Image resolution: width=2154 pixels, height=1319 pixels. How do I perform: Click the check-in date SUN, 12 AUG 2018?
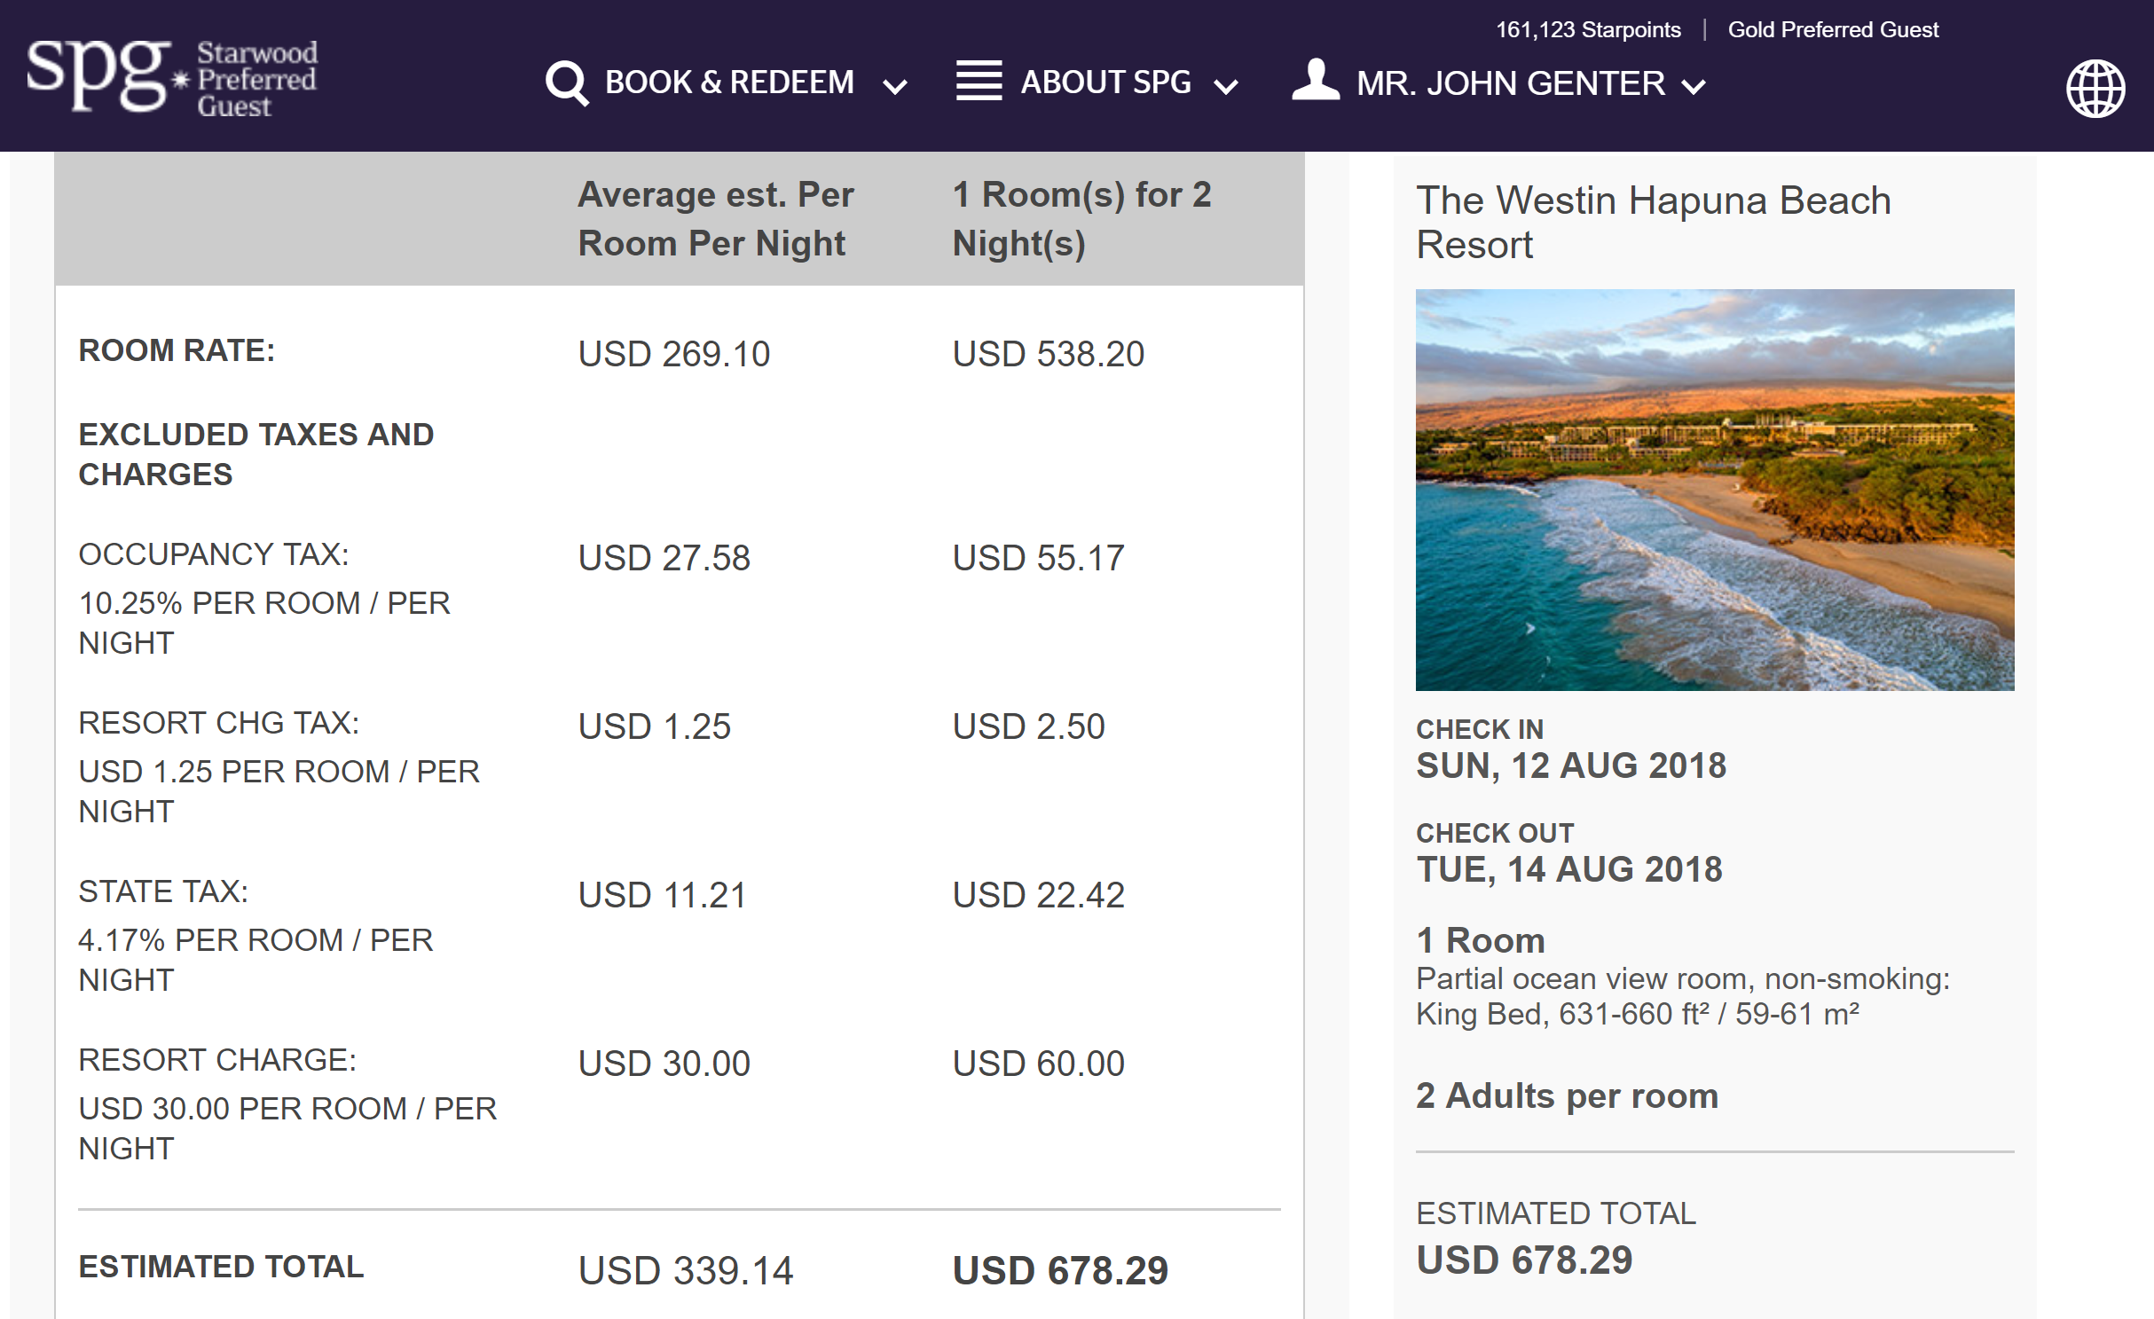(x=1571, y=765)
